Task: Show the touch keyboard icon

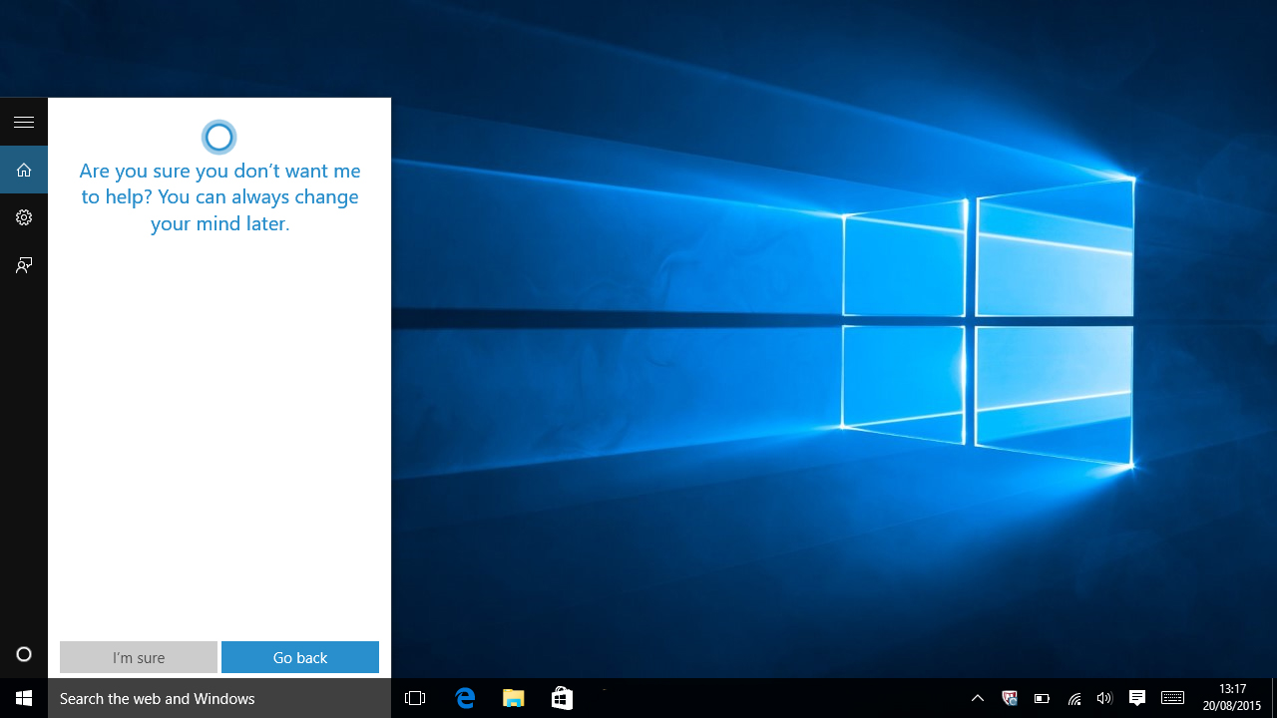Action: point(1172,698)
